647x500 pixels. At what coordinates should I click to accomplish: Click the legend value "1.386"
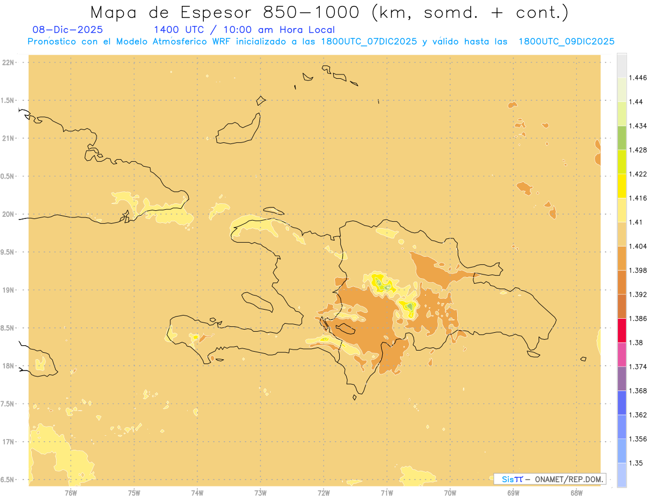(x=637, y=319)
